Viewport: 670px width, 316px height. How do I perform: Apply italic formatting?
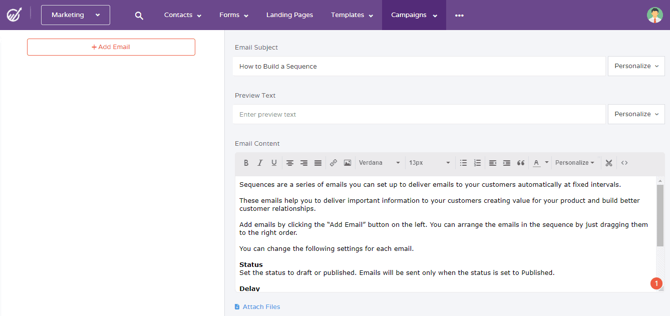point(260,162)
